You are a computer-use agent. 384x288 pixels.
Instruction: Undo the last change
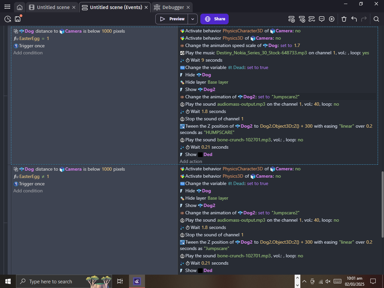(x=354, y=19)
